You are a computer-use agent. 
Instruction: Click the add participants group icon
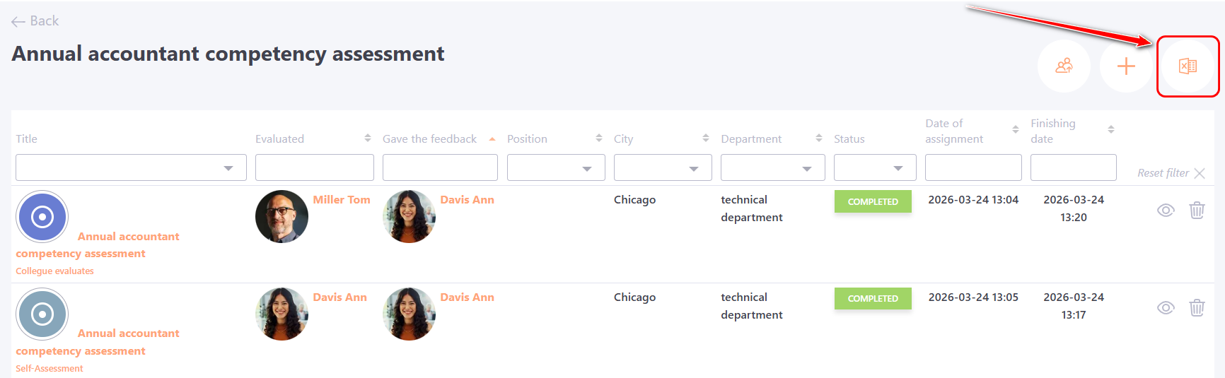[1064, 66]
